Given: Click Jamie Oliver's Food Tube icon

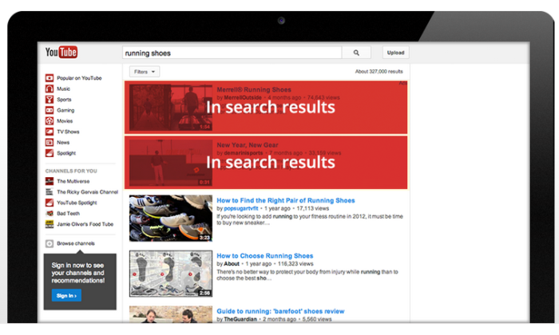Looking at the screenshot, I should tap(50, 224).
